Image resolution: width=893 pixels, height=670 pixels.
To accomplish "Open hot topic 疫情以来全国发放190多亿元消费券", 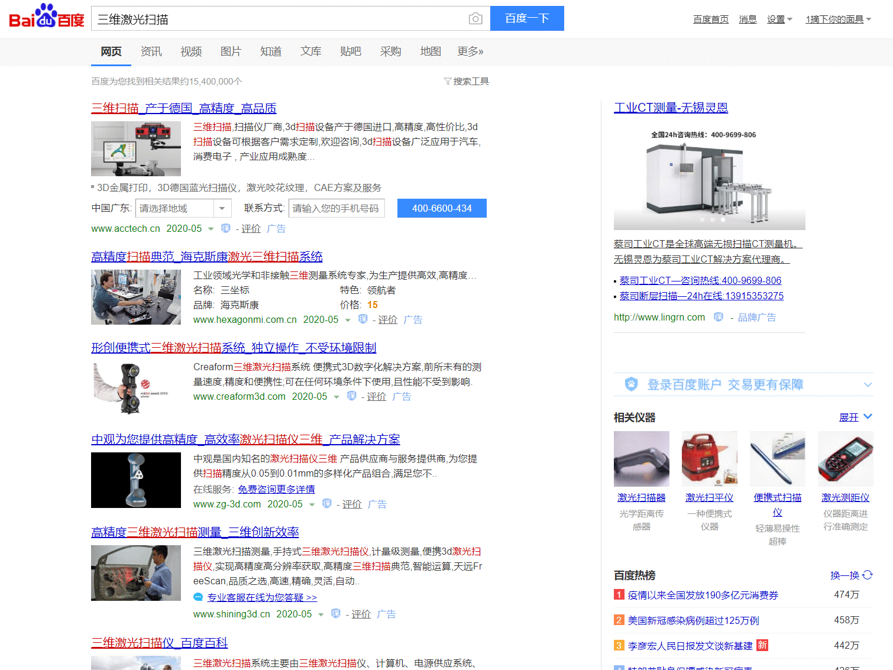I will point(703,595).
